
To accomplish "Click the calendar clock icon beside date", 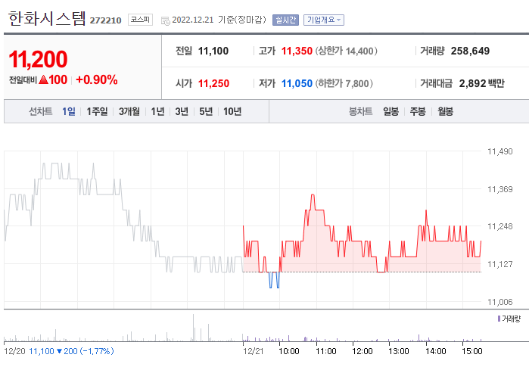I will 165,20.
